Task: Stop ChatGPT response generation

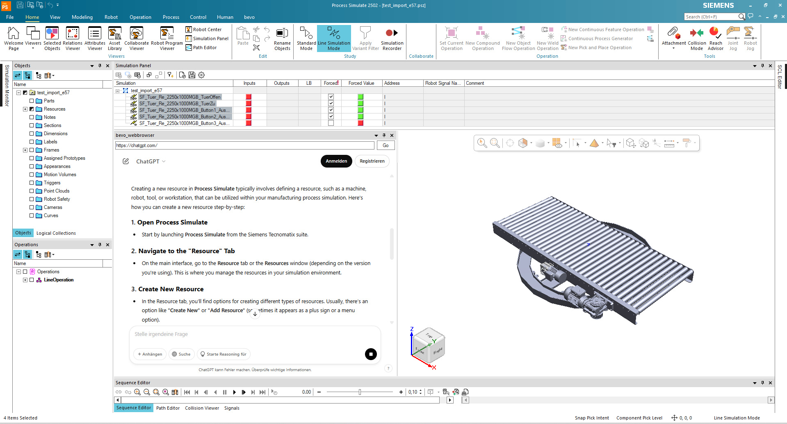Action: tap(371, 354)
